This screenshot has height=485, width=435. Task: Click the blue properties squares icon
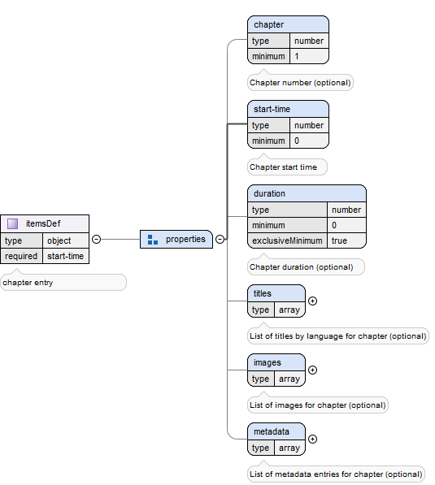153,240
